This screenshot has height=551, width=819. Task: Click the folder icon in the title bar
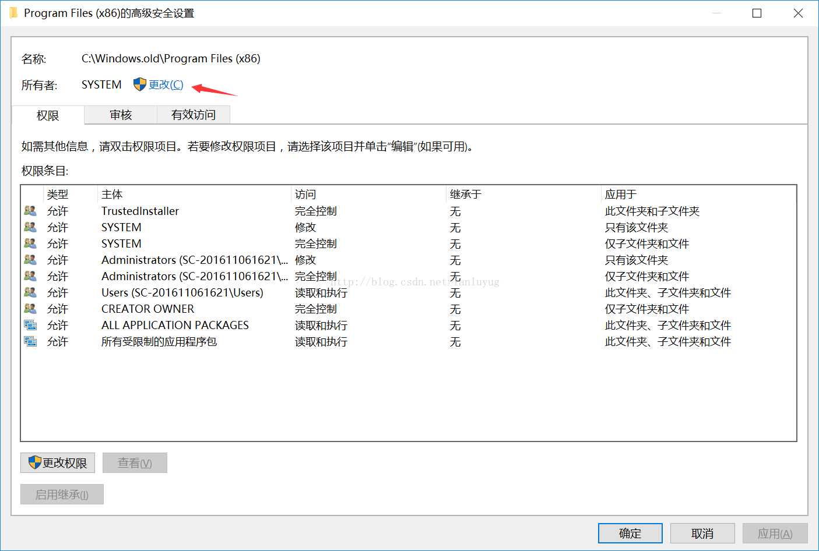[13, 13]
